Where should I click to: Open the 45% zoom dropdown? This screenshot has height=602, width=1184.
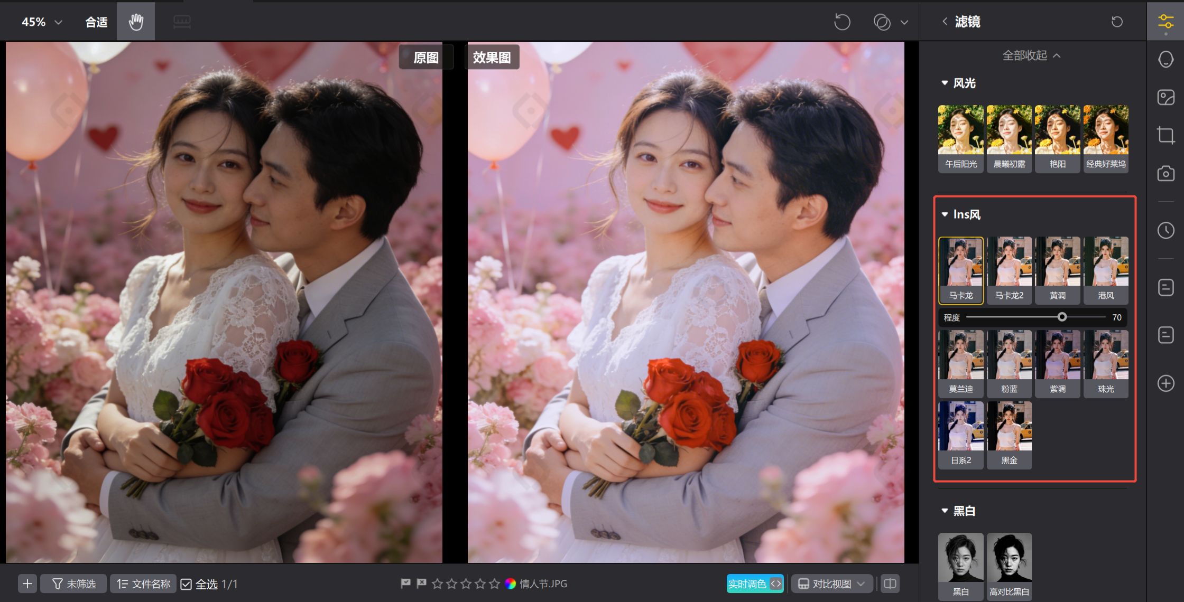pos(42,22)
